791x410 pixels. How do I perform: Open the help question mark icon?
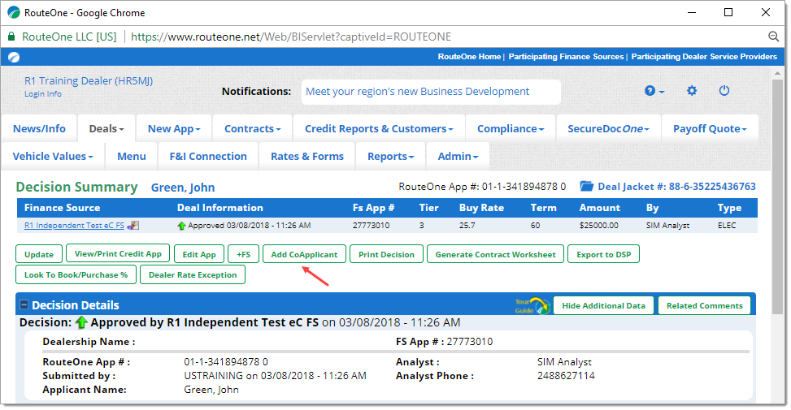[650, 91]
